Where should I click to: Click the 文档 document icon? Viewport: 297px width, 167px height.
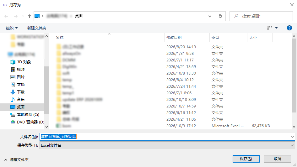point(13,84)
